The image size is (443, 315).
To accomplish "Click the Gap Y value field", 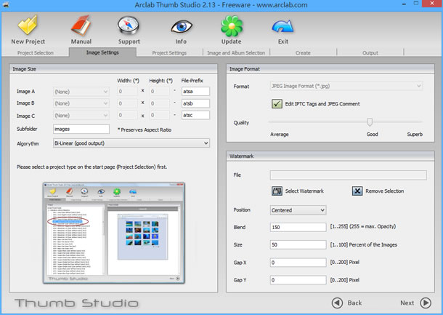I will [298, 280].
